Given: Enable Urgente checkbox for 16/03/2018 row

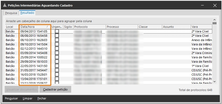Looking at the screenshot, I should click(57, 75).
